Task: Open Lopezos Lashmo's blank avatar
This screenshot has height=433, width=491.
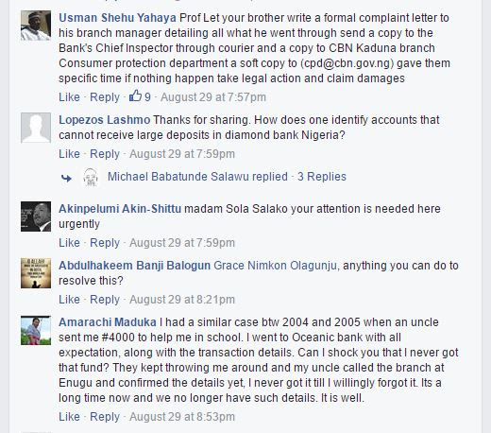Action: click(36, 128)
